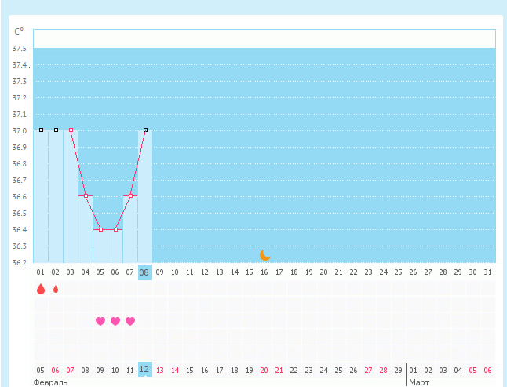Select the 37.0 data point on cycle day 01
The image size is (507, 387).
point(41,130)
